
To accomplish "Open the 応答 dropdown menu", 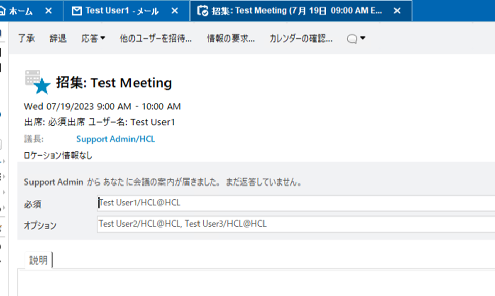I will pyautogui.click(x=93, y=39).
